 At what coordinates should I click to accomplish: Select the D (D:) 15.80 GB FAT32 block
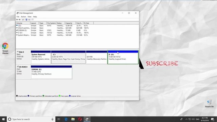(123, 57)
